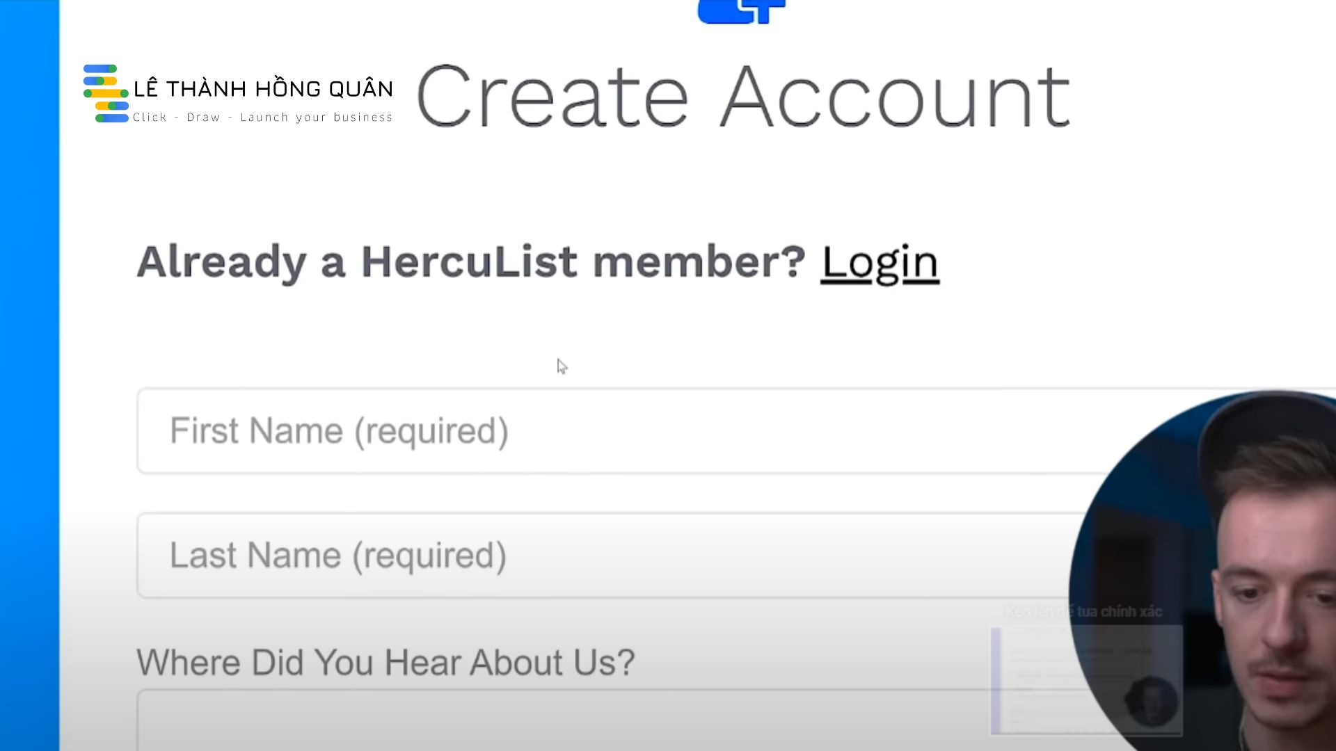Click the blue vertical strip on left edge
Screen dimensions: 1336x751
point(29,375)
